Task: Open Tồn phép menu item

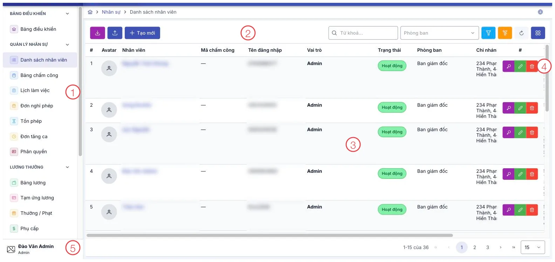Action: (40, 121)
